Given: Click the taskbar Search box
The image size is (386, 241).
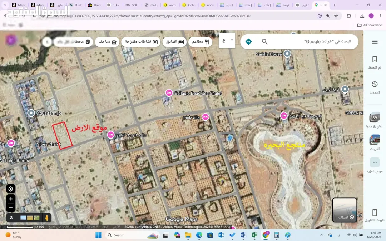Looking at the screenshot, I should pos(133,235).
